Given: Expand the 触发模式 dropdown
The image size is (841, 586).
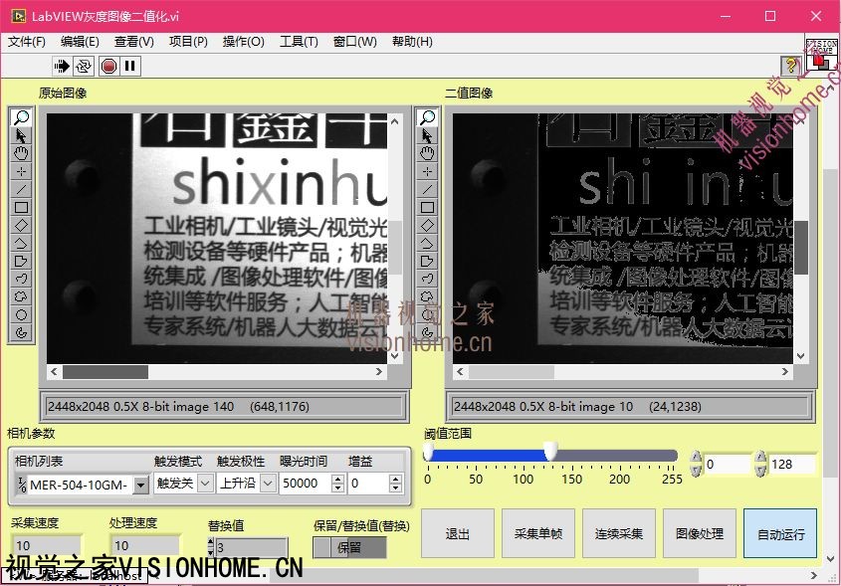Looking at the screenshot, I should pos(205,484).
